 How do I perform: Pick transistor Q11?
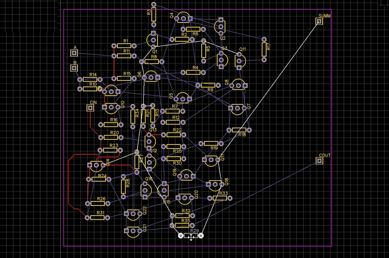(x=240, y=60)
